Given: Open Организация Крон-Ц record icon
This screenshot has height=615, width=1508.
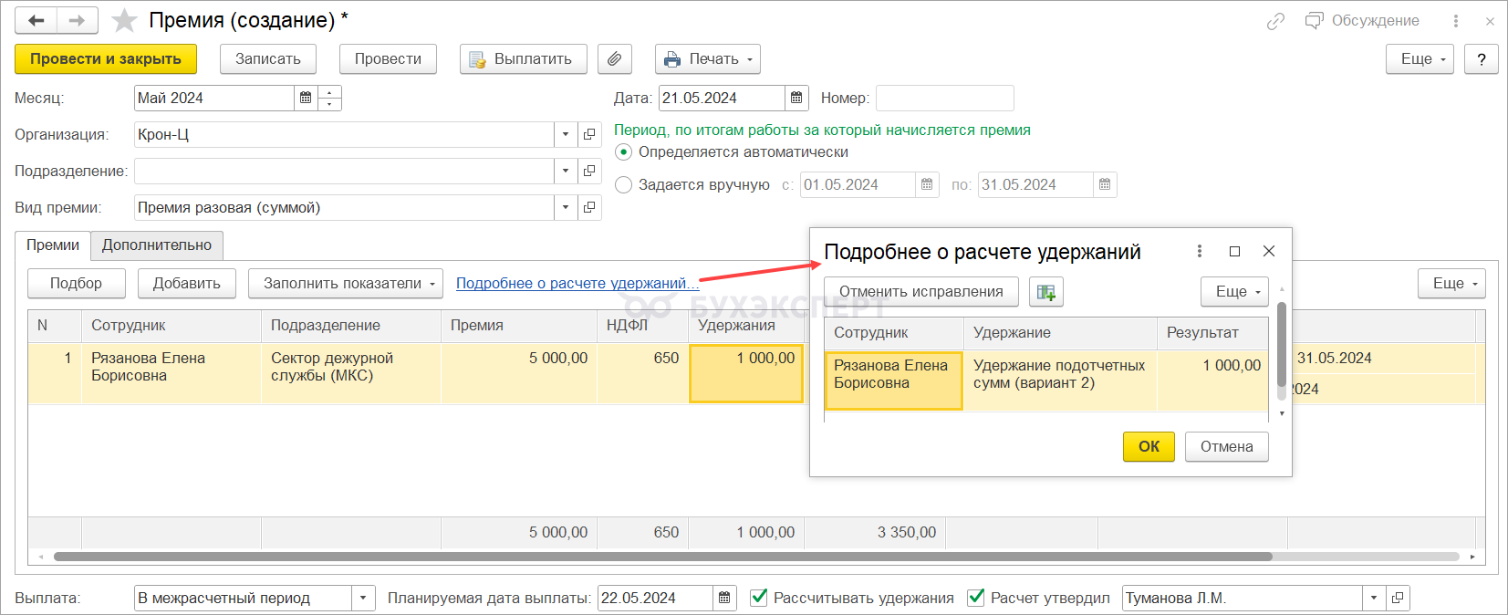Looking at the screenshot, I should point(590,134).
